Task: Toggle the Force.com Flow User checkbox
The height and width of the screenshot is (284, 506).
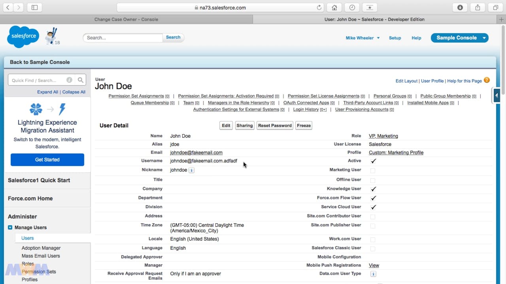Action: tap(373, 198)
